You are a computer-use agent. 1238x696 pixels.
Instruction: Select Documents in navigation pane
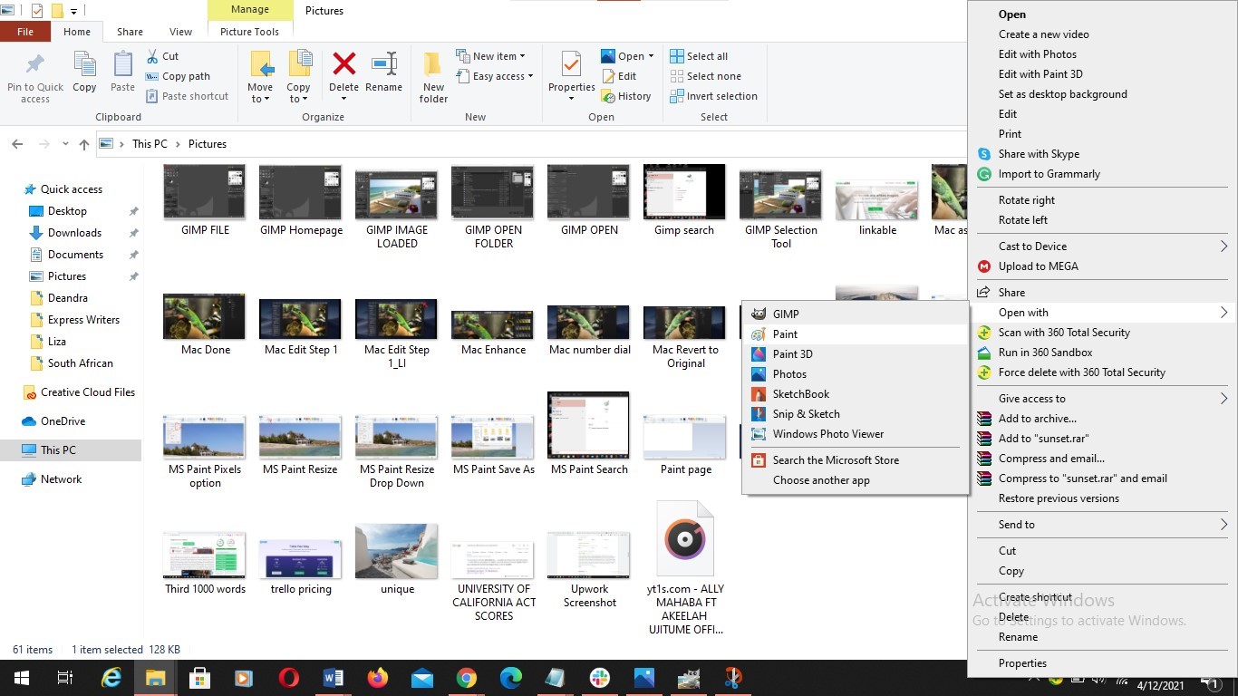click(x=75, y=255)
